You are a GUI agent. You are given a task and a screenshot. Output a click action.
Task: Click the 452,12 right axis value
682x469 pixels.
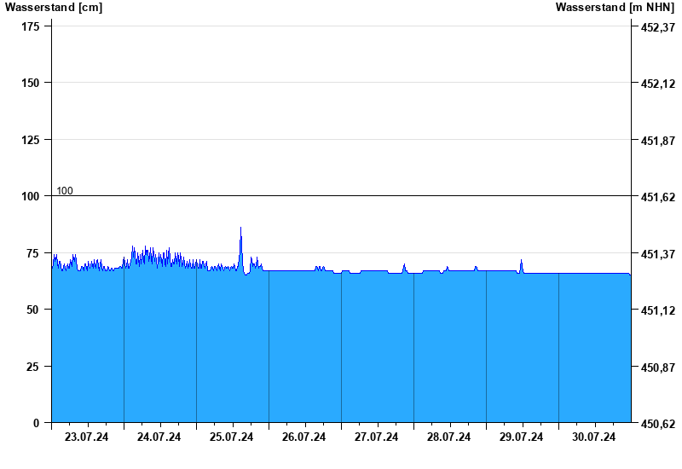pyautogui.click(x=658, y=84)
